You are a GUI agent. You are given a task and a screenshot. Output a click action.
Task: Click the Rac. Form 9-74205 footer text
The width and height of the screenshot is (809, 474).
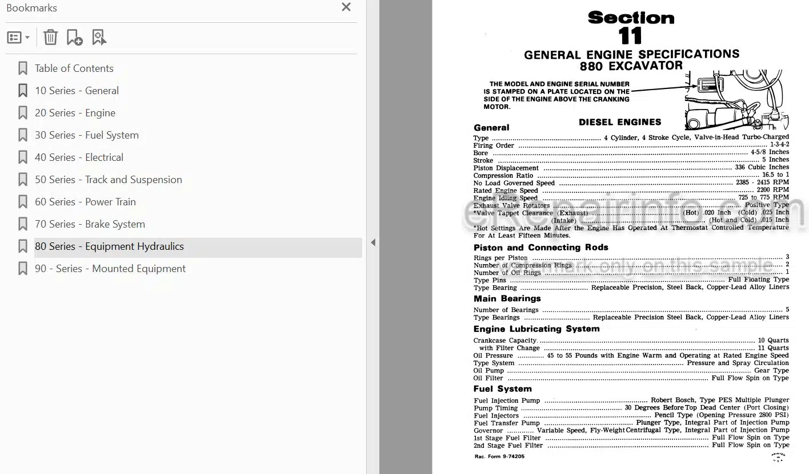click(499, 456)
